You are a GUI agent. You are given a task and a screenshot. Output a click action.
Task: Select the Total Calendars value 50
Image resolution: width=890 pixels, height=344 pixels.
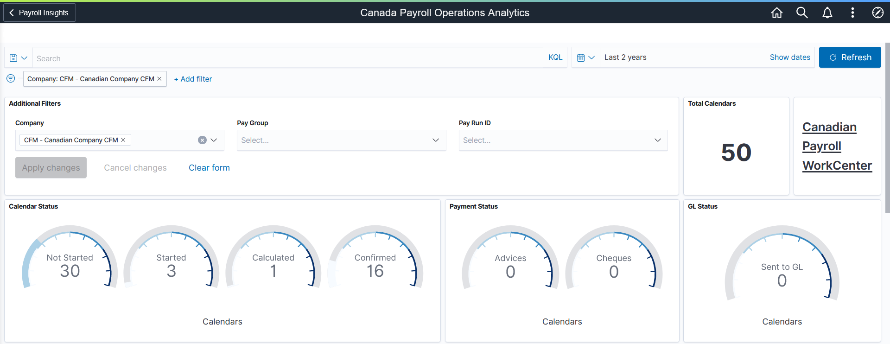point(736,153)
